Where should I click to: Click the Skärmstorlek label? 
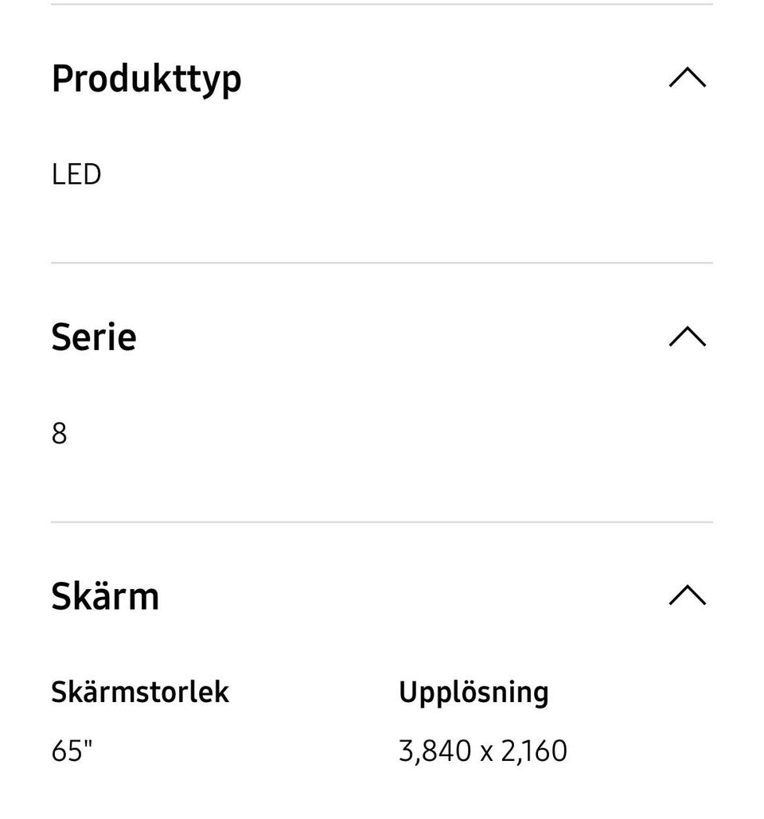pos(140,692)
